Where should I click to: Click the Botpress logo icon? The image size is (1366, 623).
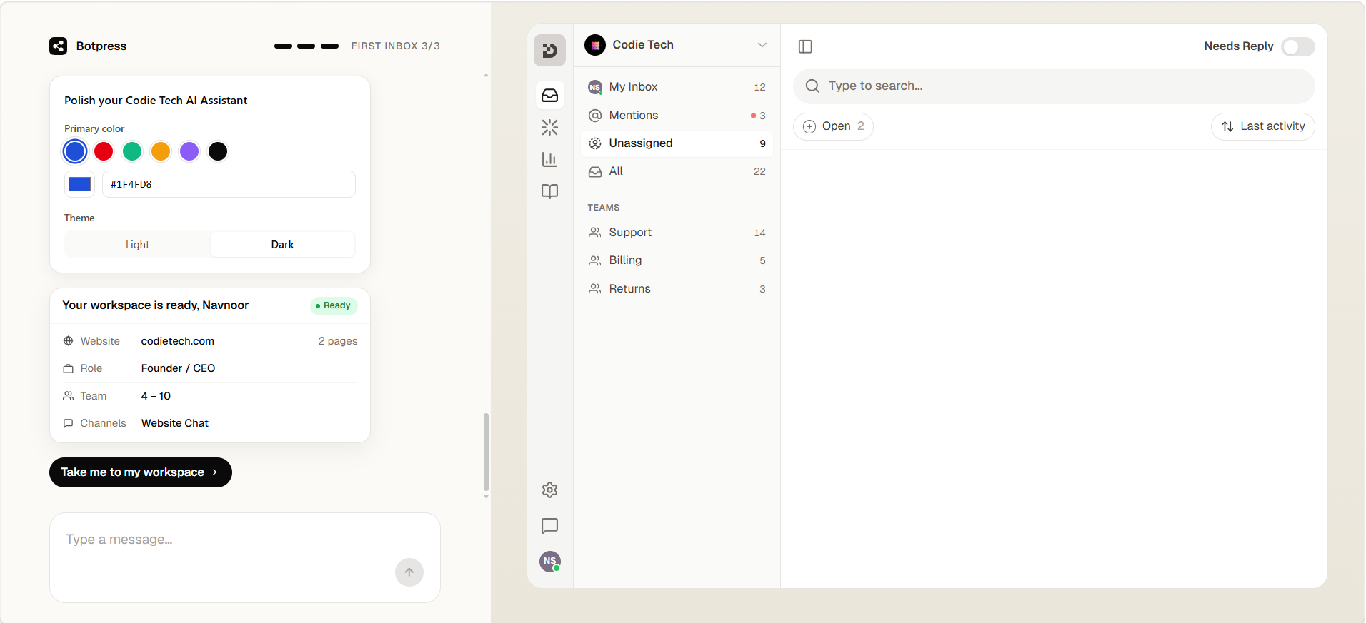coord(58,46)
